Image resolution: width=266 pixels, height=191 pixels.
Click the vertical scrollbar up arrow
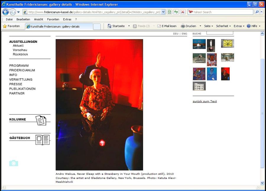click(262, 33)
